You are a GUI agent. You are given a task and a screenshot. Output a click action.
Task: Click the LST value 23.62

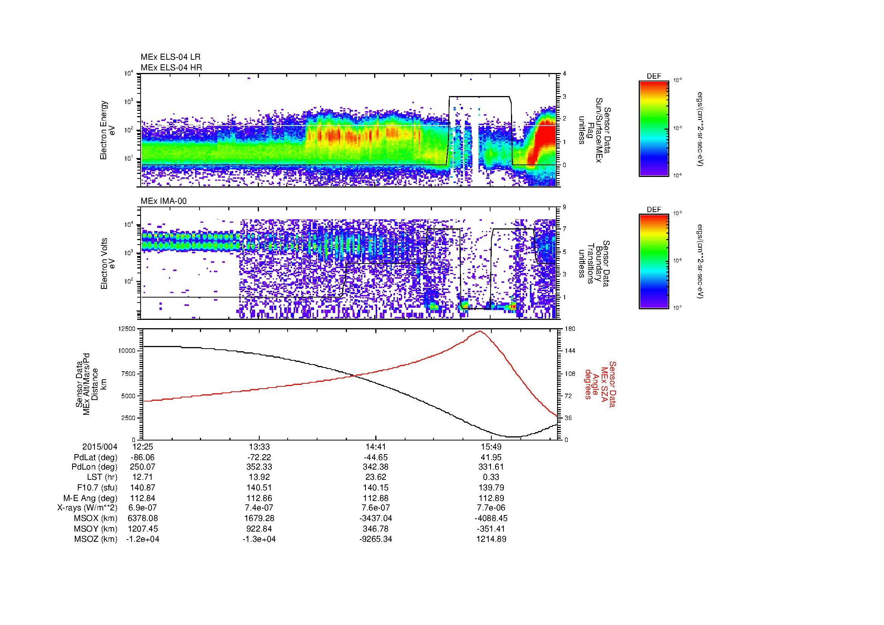coord(375,478)
